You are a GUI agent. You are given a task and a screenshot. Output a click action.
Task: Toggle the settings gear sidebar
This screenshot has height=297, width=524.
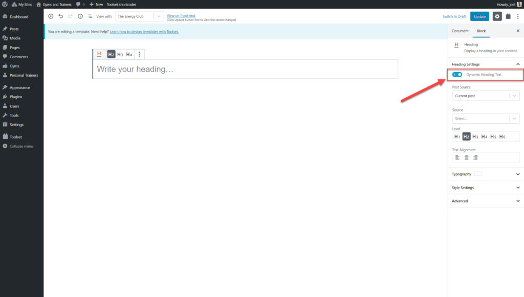click(497, 16)
